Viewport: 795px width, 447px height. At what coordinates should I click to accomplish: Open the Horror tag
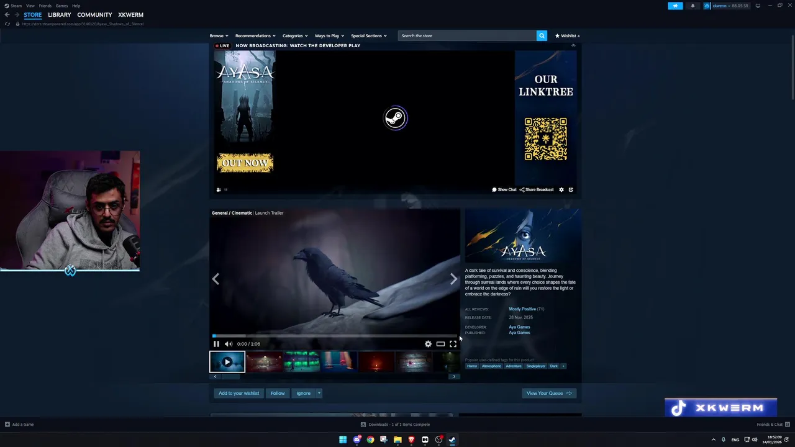click(x=472, y=366)
